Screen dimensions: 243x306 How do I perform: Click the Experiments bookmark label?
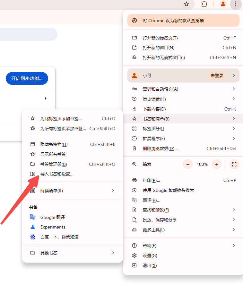click(53, 227)
